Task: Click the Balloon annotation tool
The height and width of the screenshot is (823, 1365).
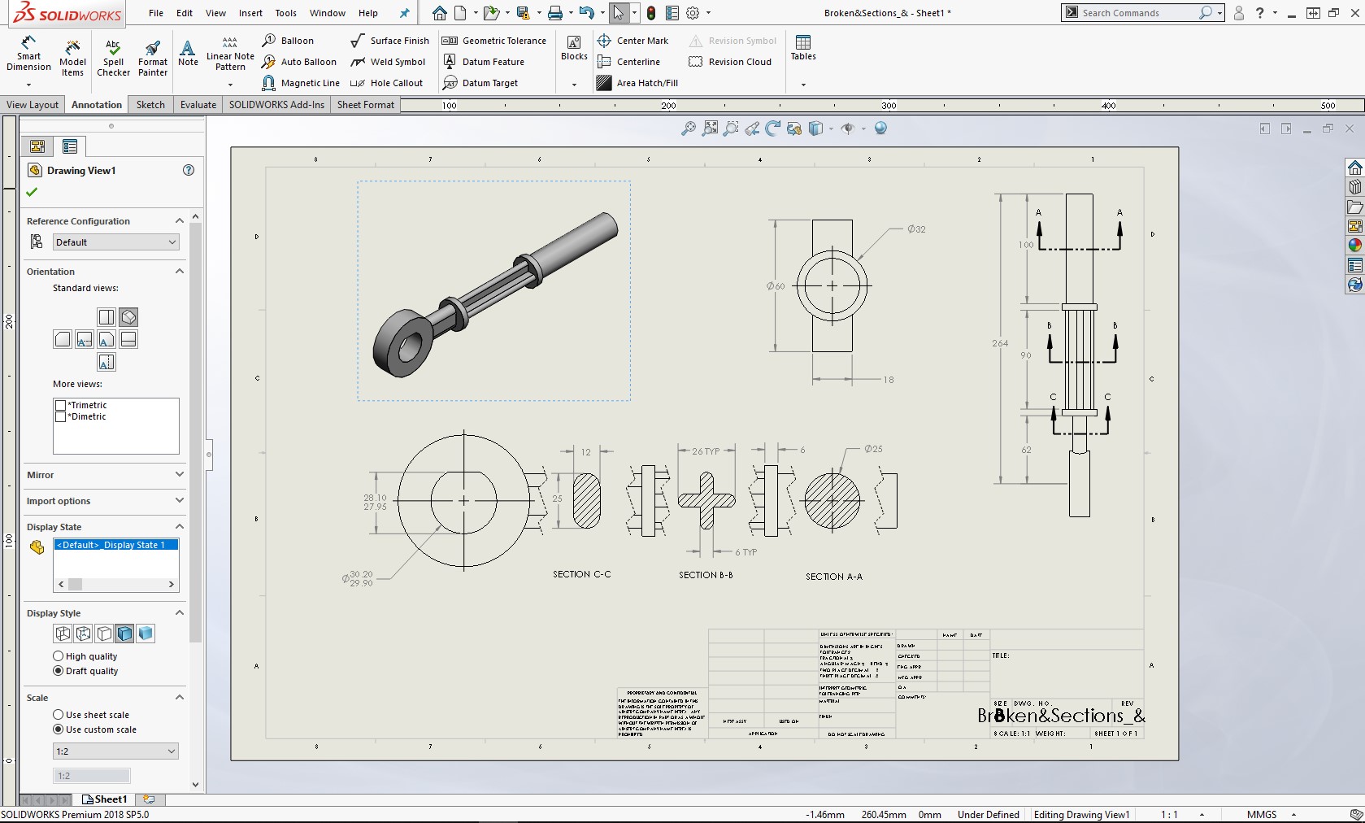Action: click(289, 41)
